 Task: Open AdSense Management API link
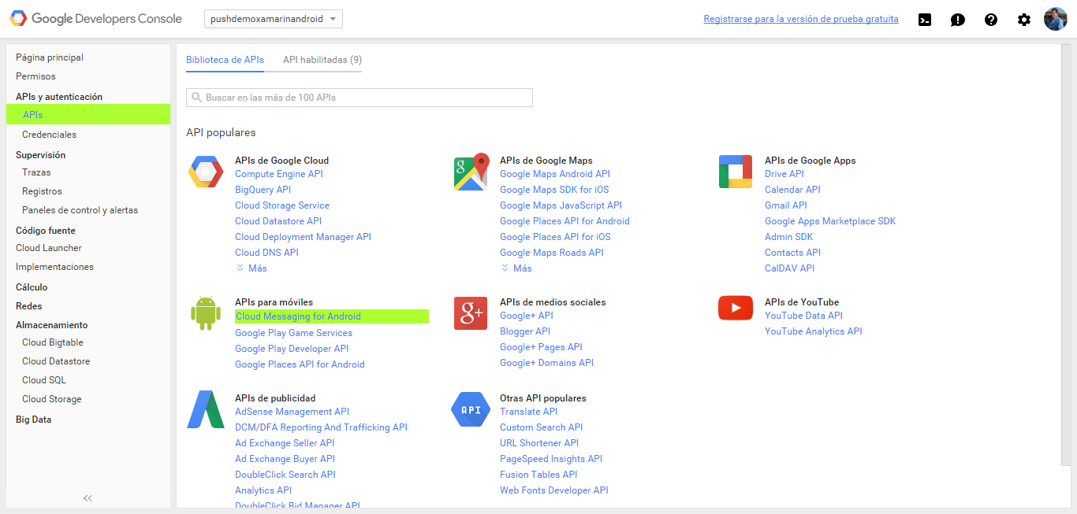pos(292,412)
